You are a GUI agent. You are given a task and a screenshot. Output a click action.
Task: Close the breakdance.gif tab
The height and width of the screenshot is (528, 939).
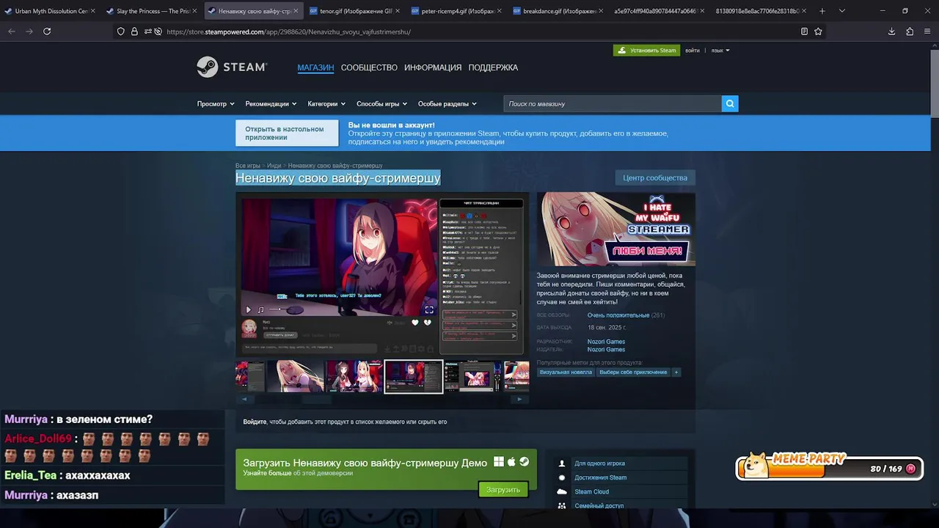pyautogui.click(x=602, y=11)
